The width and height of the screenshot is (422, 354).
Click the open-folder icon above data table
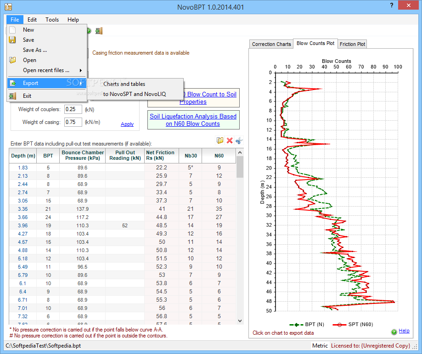click(x=220, y=140)
